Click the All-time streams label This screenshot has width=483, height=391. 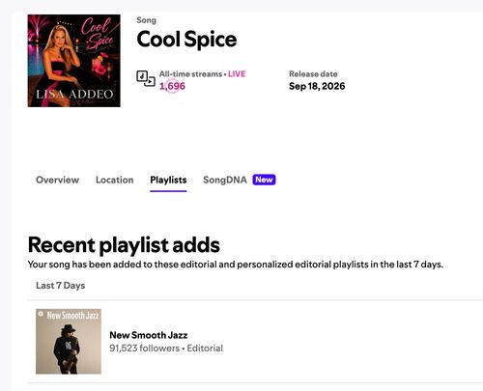tap(190, 74)
